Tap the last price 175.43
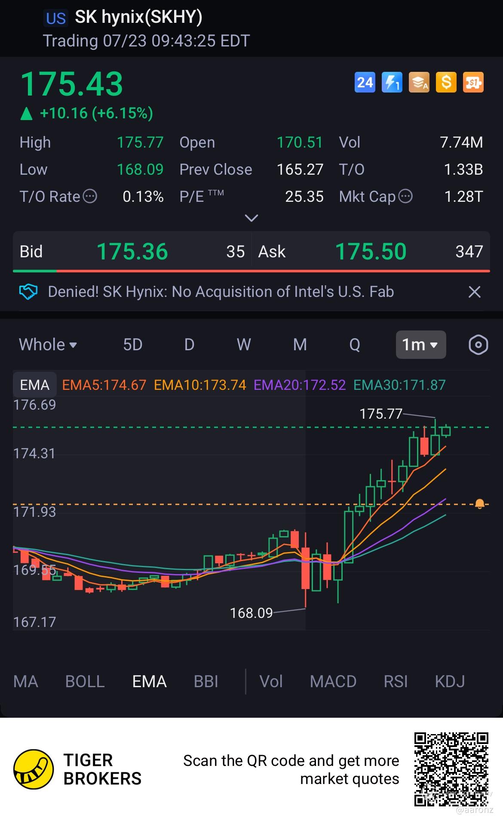Image resolution: width=503 pixels, height=821 pixels. pyautogui.click(x=72, y=84)
